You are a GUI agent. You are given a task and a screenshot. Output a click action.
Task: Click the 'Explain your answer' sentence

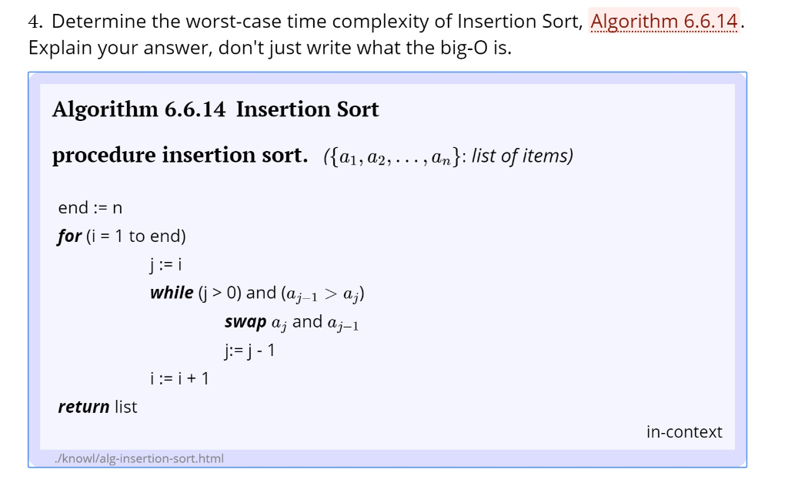click(270, 48)
